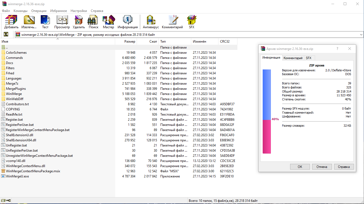Click the archive path address field
The height and width of the screenshot is (204, 364).
click(x=189, y=35)
